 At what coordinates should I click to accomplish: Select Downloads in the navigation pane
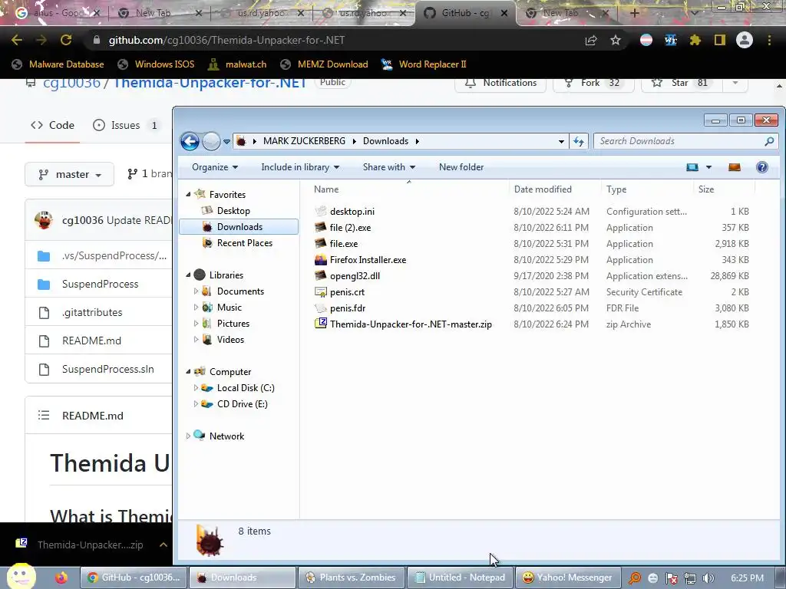click(239, 227)
